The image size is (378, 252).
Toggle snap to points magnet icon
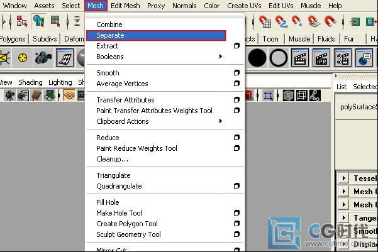[297, 21]
